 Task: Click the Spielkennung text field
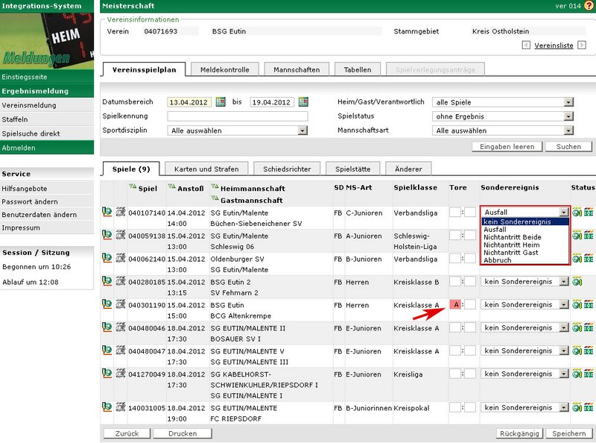point(237,116)
